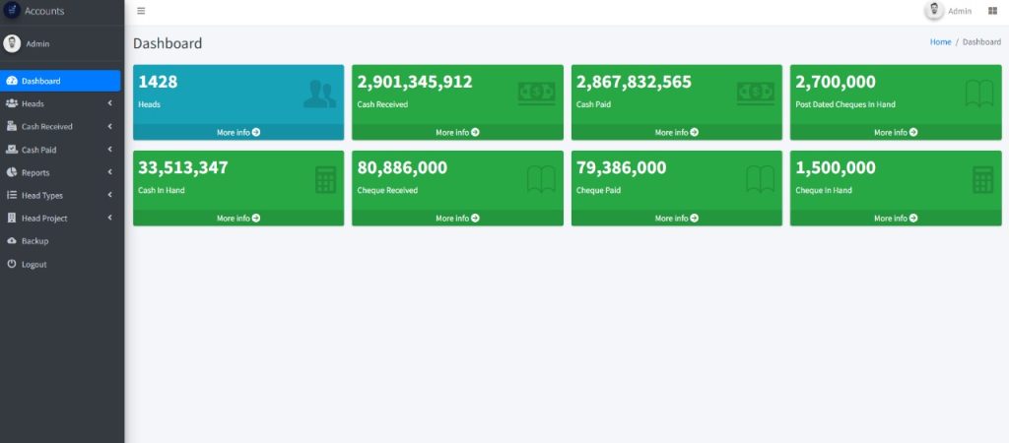Click the money icon on the Cash Received card
Image resolution: width=1009 pixels, height=443 pixels.
click(x=536, y=93)
